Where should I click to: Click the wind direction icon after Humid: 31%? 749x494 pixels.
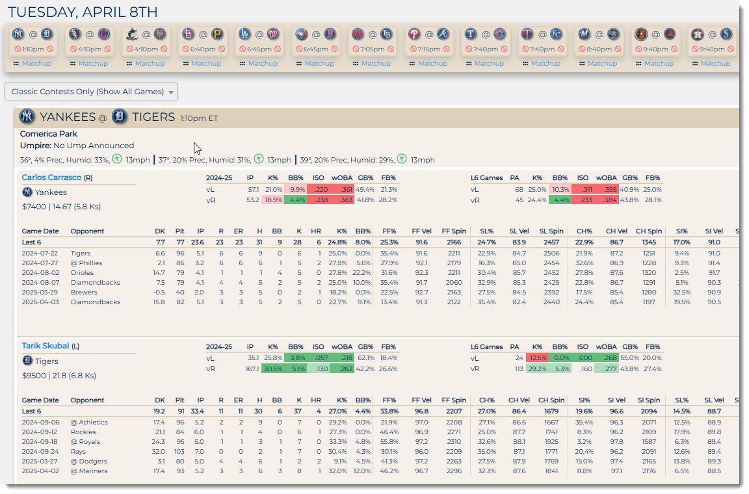point(258,159)
